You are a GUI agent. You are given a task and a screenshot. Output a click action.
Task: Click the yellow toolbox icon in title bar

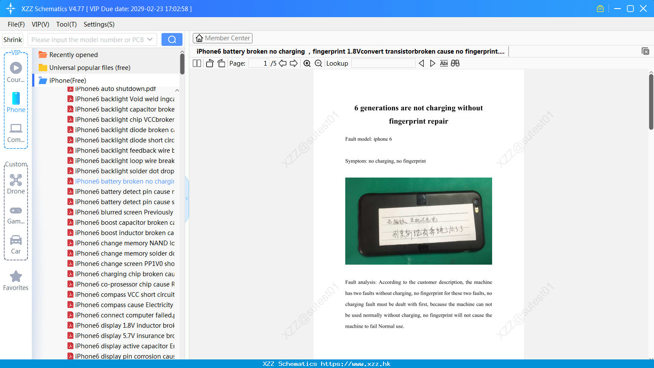point(600,9)
